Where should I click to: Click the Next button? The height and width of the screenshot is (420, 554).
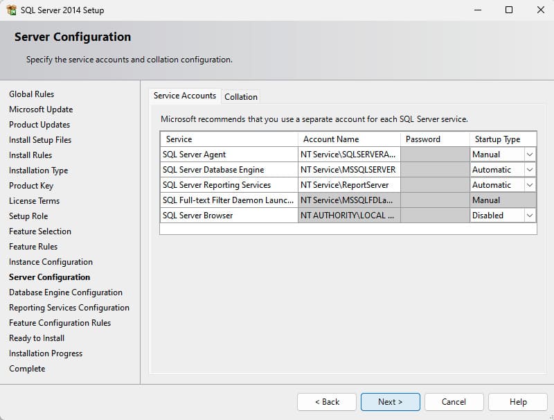(x=390, y=402)
